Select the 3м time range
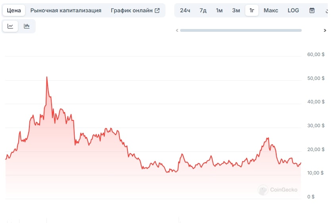 (x=236, y=10)
